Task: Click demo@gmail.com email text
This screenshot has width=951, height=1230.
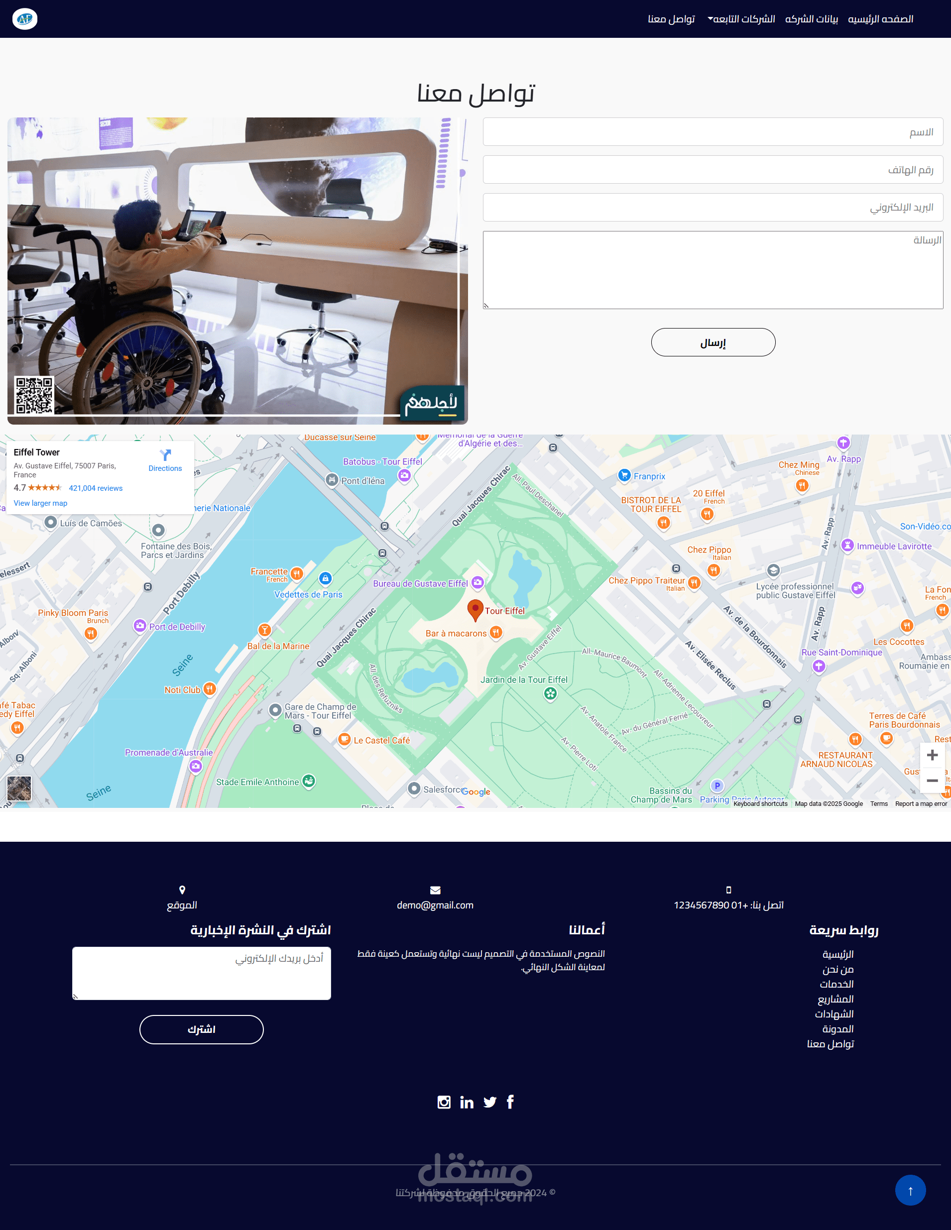Action: 435,905
